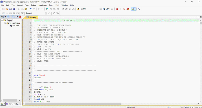This screenshot has height=108, width=202.
Task: Toggle the Project window button in the toolbar
Action: click(x=132, y=9)
